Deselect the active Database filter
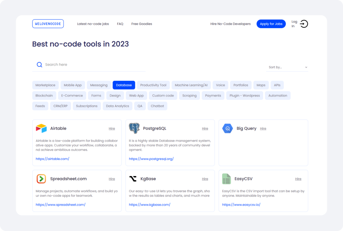Screen dimensions: 343x231 (124, 85)
